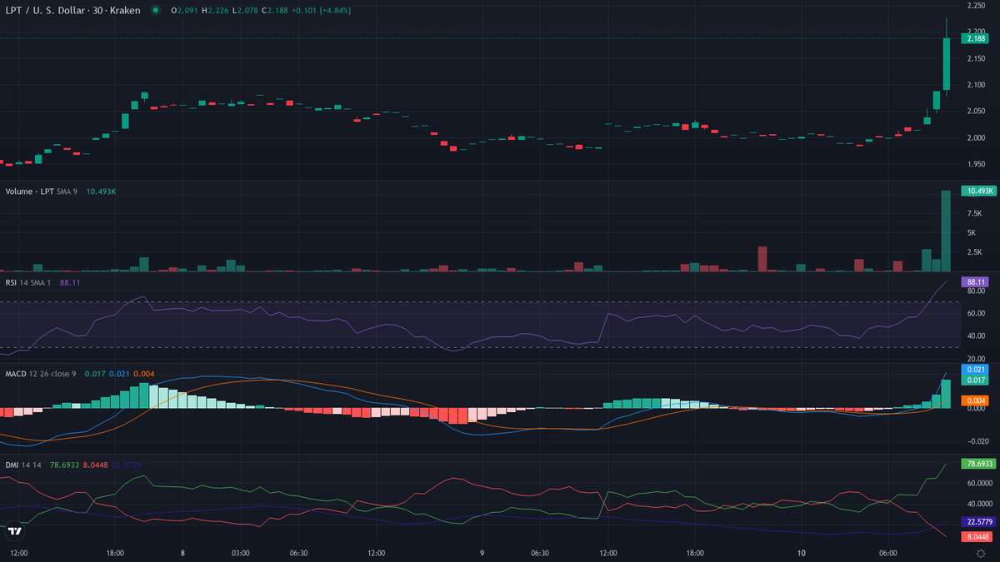
Task: Click the red DMI axis label 8.0448
Action: tap(977, 536)
